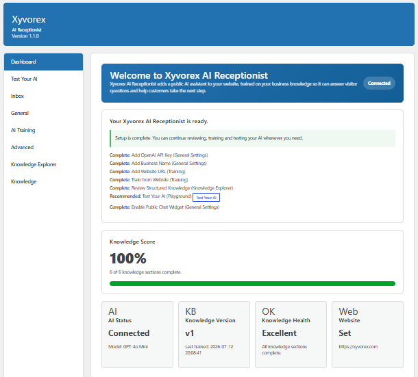Screen dimensions: 418x377
Task: Click 'Excellent' knowledge health value
Action: [279, 333]
